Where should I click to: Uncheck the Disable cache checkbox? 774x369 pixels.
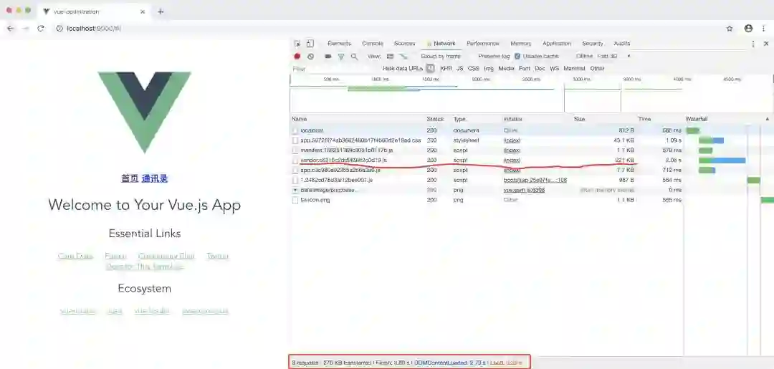517,56
